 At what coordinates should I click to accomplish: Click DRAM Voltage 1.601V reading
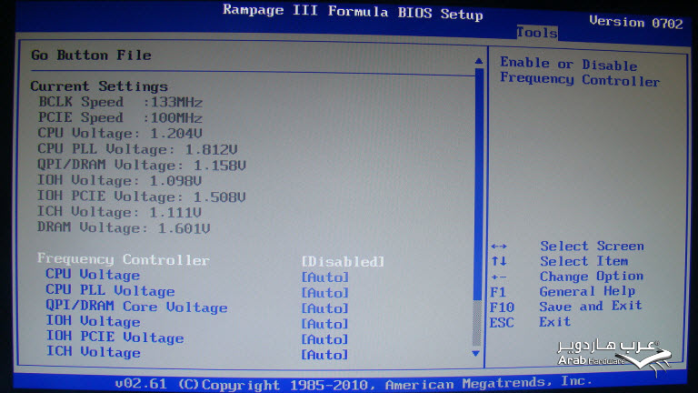pyautogui.click(x=124, y=227)
